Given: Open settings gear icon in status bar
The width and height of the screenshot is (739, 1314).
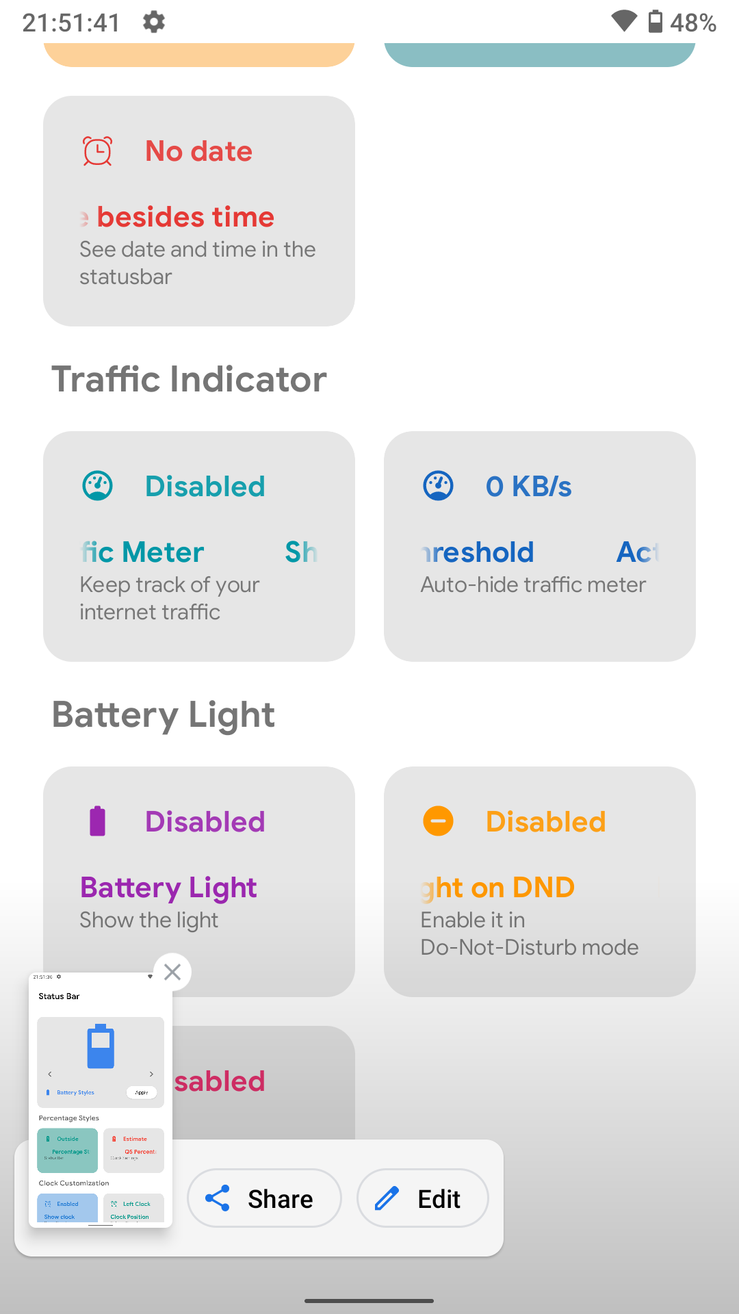Looking at the screenshot, I should (x=154, y=22).
